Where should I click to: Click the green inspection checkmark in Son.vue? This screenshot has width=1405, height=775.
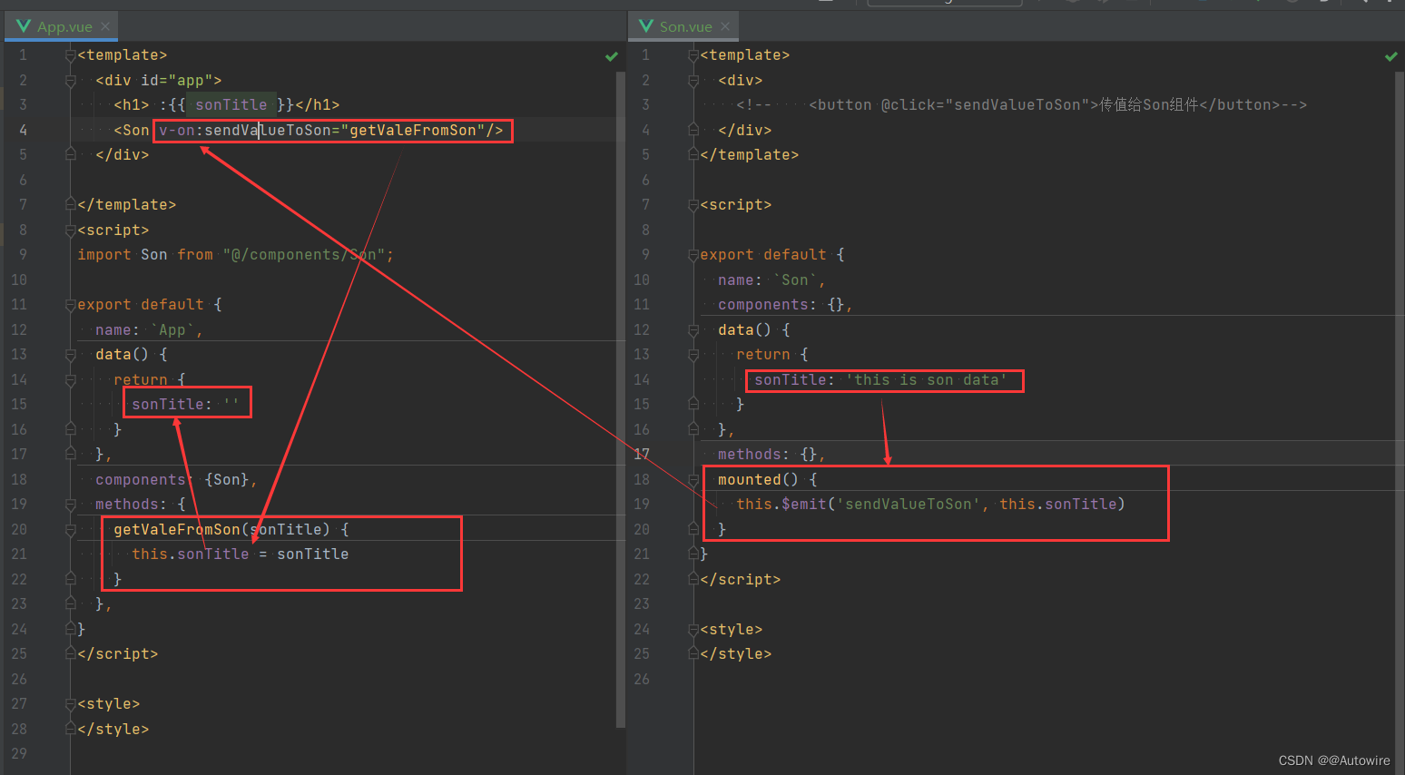pos(1391,56)
